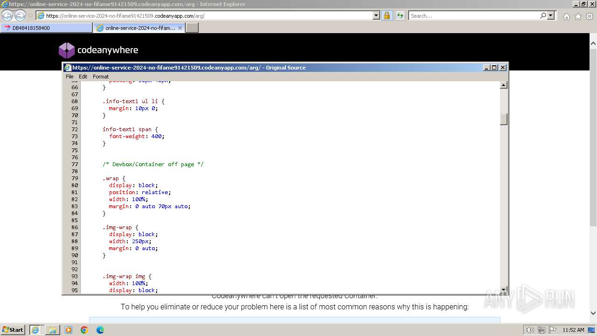Open the search provider dropdown arrow
This screenshot has width=597, height=336.
tap(551, 15)
